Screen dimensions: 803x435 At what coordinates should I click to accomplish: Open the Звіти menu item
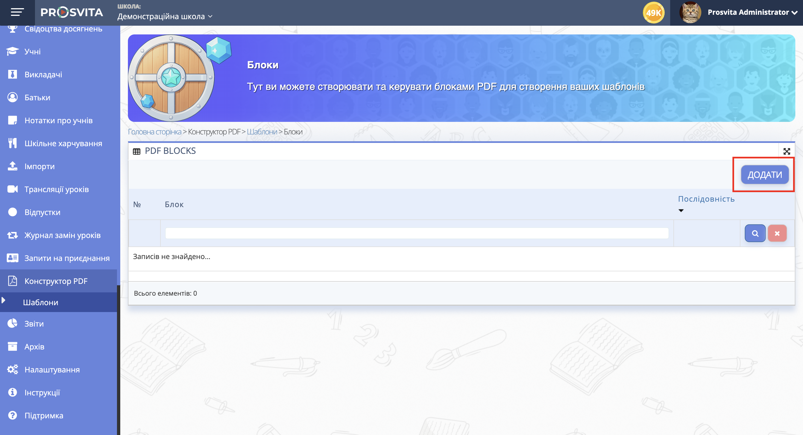tap(34, 324)
